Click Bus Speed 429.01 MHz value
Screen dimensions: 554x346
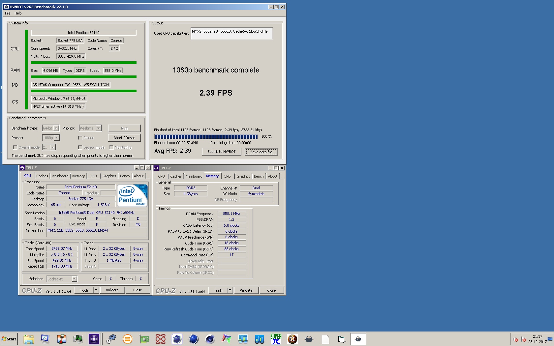62,260
